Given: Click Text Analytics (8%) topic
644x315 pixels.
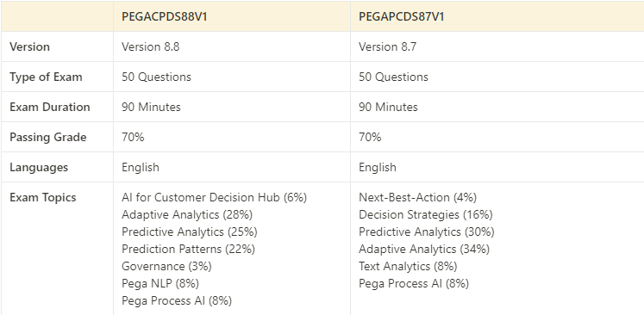Looking at the screenshot, I should [x=408, y=266].
